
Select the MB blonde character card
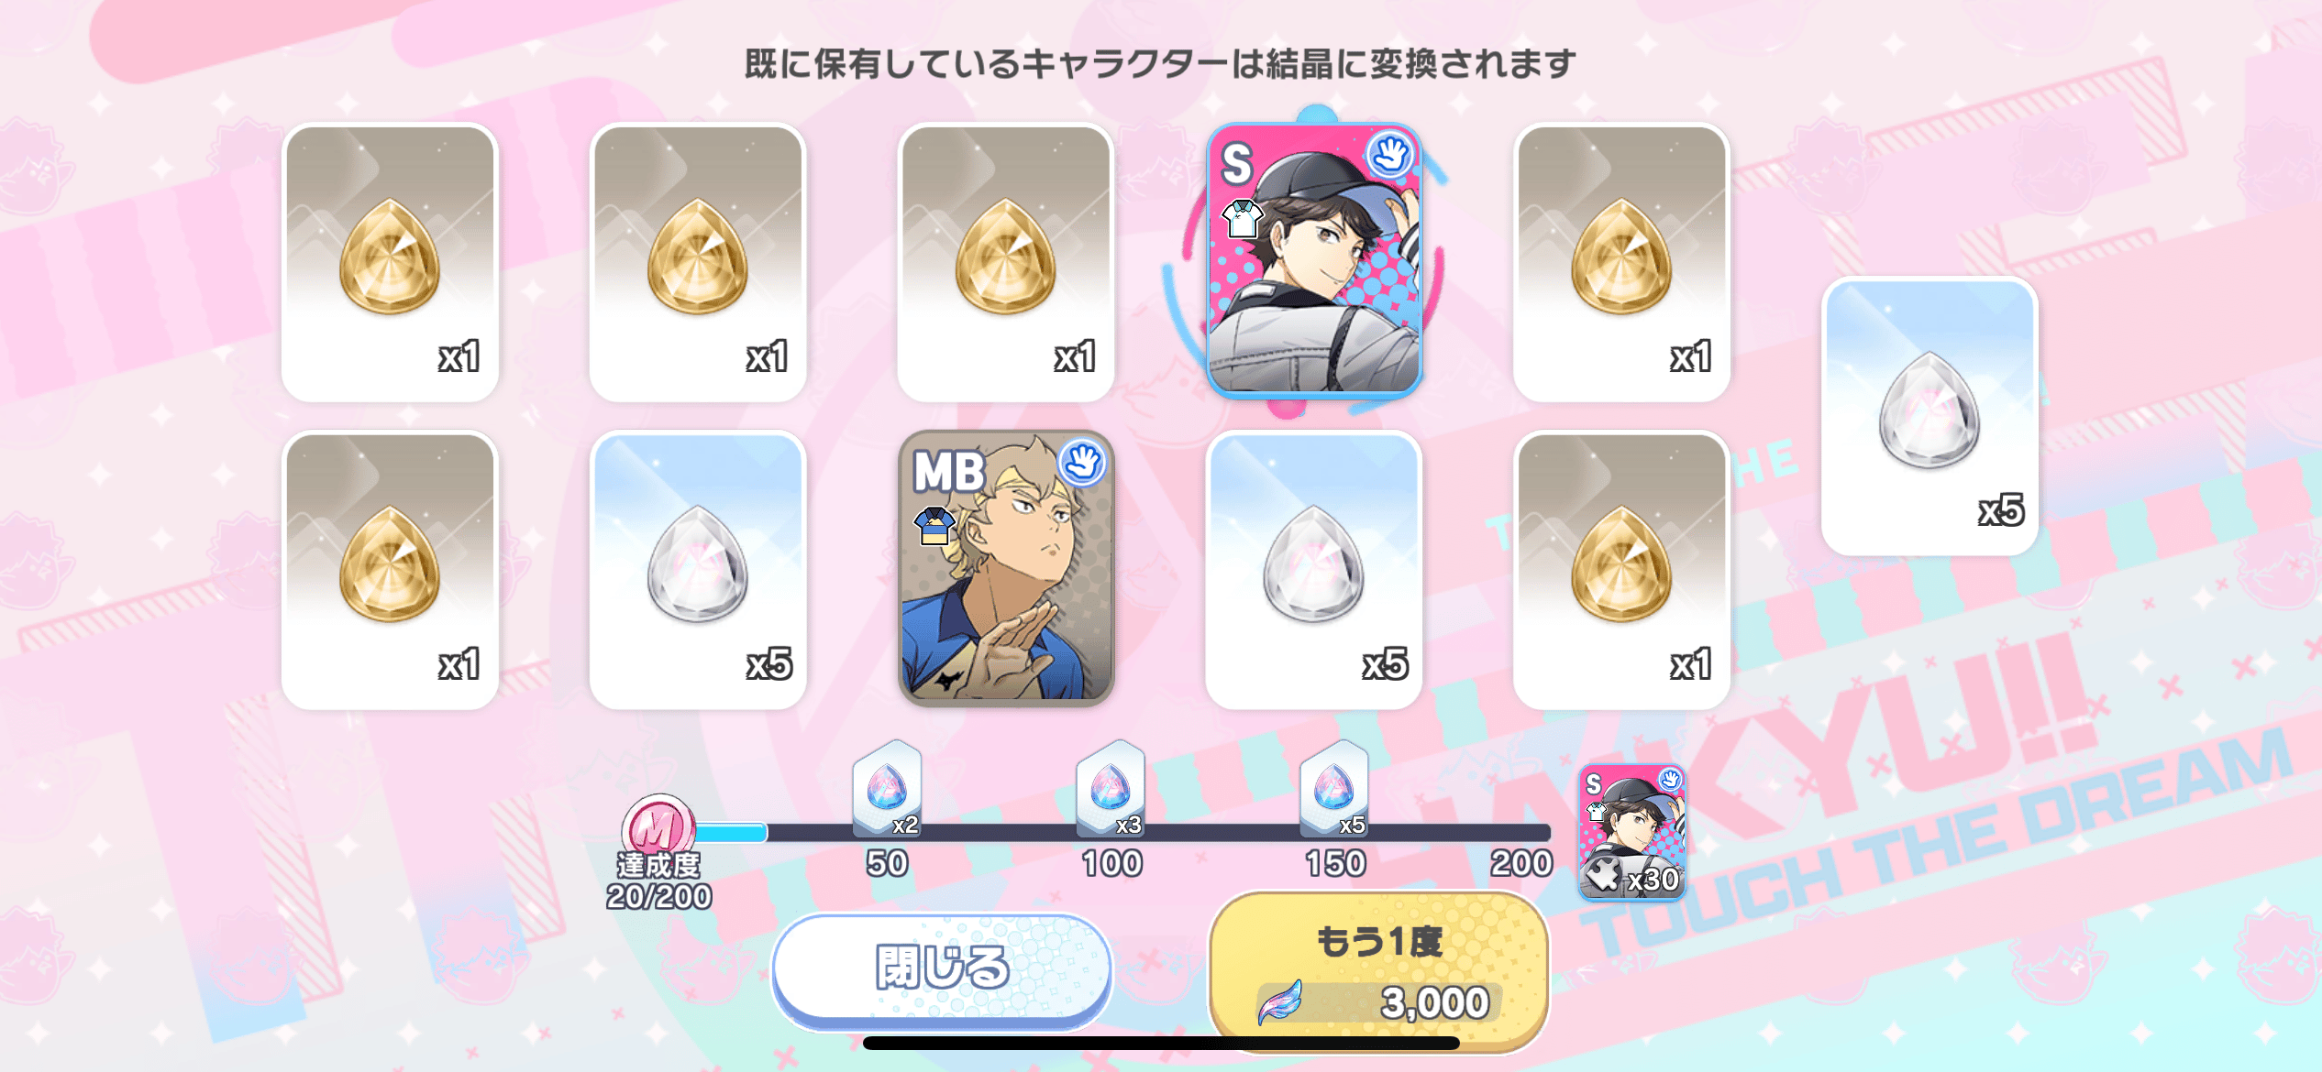click(1006, 568)
